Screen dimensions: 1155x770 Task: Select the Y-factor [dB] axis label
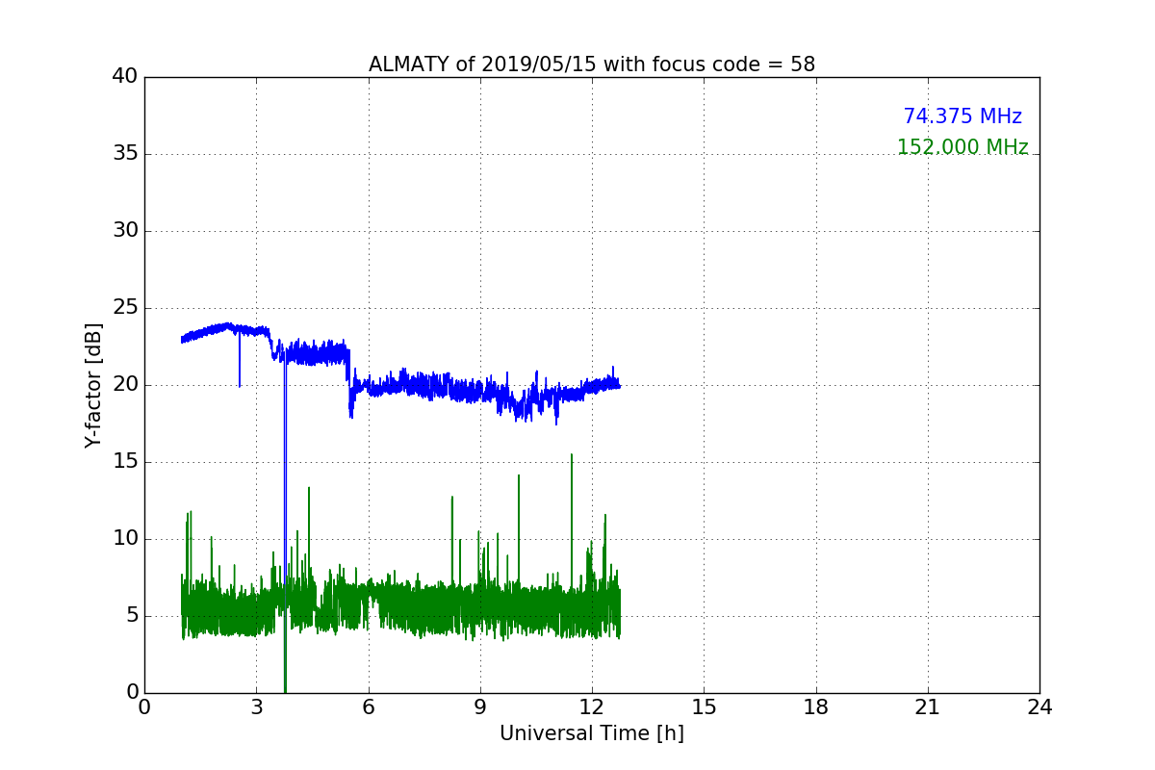[x=93, y=385]
